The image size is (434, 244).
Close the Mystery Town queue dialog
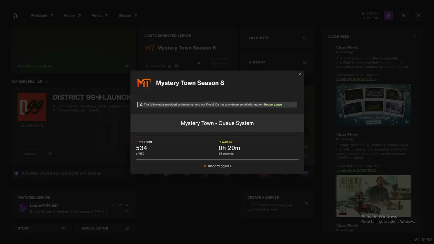(x=300, y=75)
